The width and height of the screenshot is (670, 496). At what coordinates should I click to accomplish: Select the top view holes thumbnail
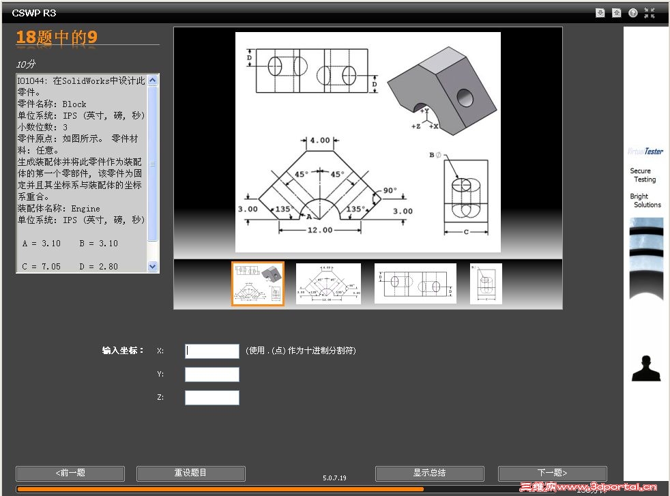(x=415, y=284)
